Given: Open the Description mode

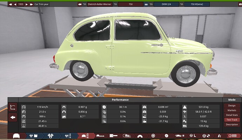Looking at the screenshot, I should [x=232, y=124].
